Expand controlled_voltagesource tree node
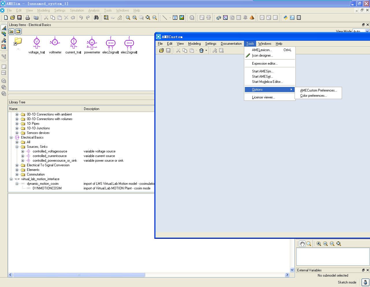Screen dimensions: 370x287 pyautogui.click(x=23, y=151)
